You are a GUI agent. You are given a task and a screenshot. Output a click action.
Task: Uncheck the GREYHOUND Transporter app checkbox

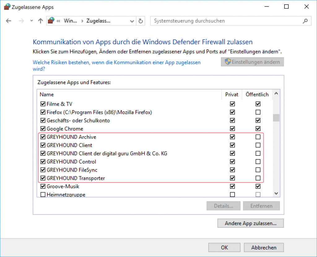tap(43, 178)
